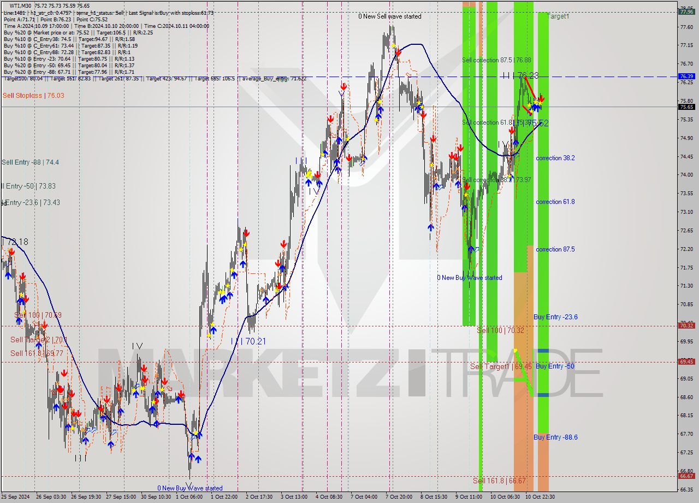Click the 'Sell 100 | 70.69' label
Viewport: 699px width, 503px height.
[x=38, y=315]
